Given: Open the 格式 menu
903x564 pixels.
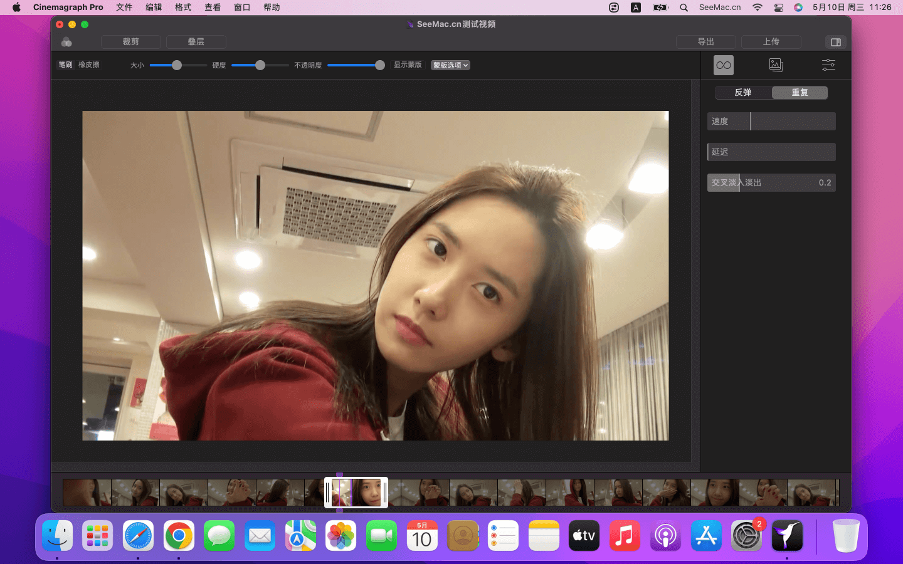Looking at the screenshot, I should 183,8.
